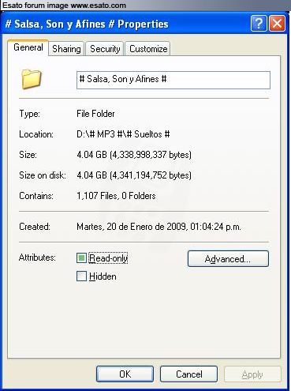
Task: Close the Properties dialog with the X
Action: 277,24
